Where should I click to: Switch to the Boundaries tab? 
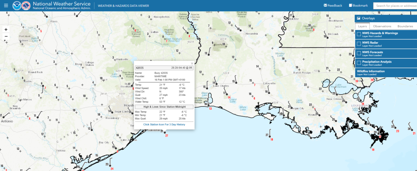coord(405,26)
